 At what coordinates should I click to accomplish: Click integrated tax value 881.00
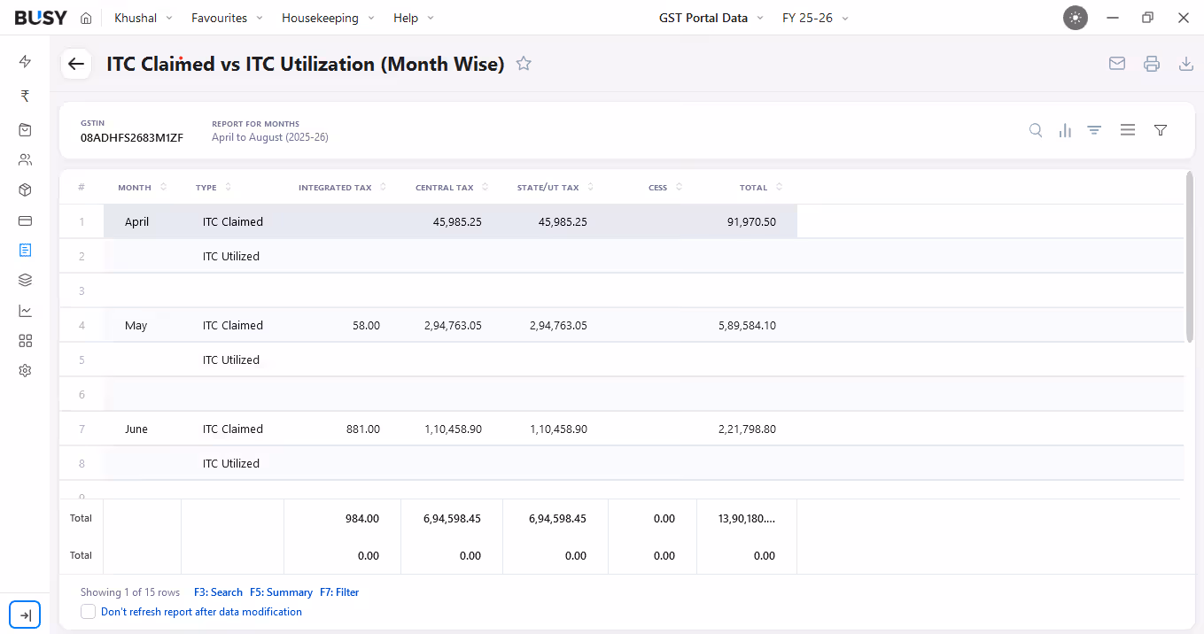(362, 429)
